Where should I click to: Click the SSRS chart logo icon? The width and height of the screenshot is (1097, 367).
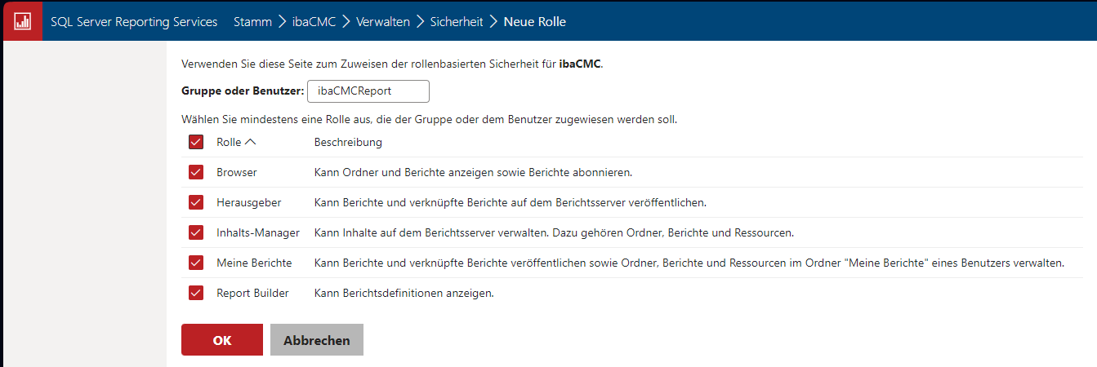click(x=22, y=21)
